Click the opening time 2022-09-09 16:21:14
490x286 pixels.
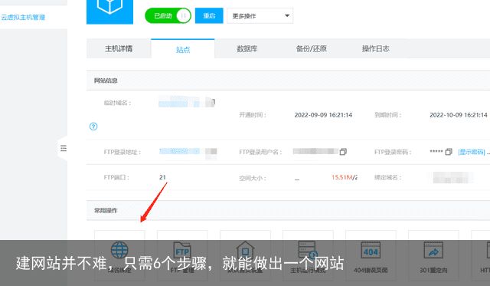click(323, 115)
